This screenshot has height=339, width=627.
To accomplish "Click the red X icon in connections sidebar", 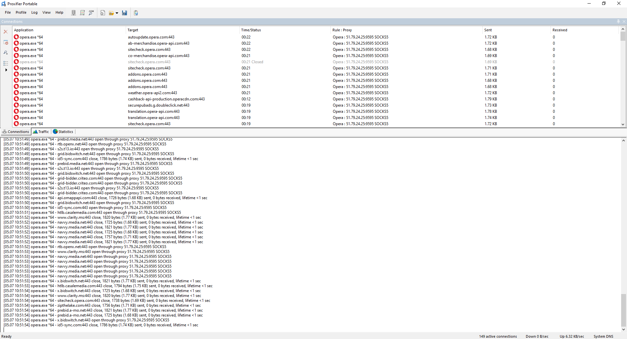I will 6,32.
